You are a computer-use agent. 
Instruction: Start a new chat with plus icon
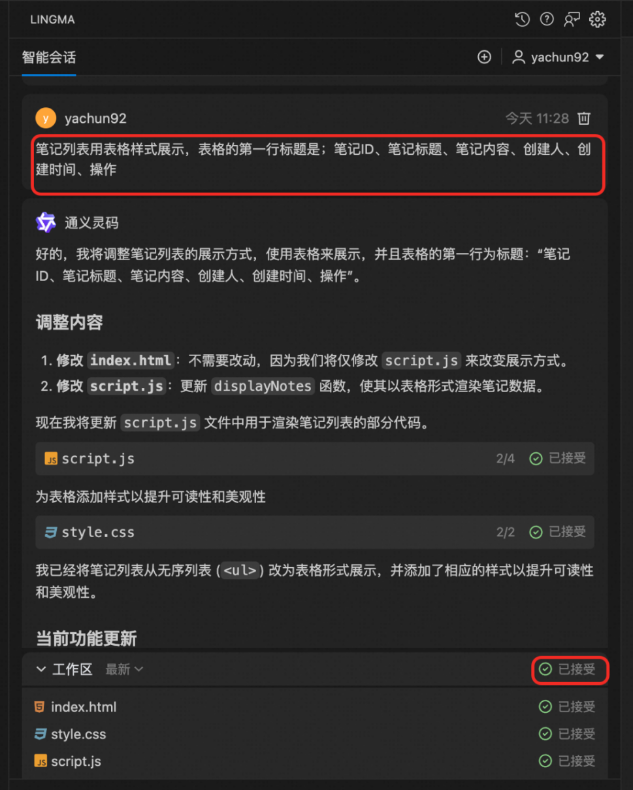tap(484, 58)
